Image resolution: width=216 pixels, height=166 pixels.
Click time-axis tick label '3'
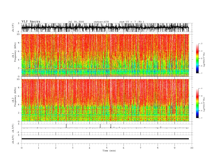pyautogui.click(x=73, y=148)
